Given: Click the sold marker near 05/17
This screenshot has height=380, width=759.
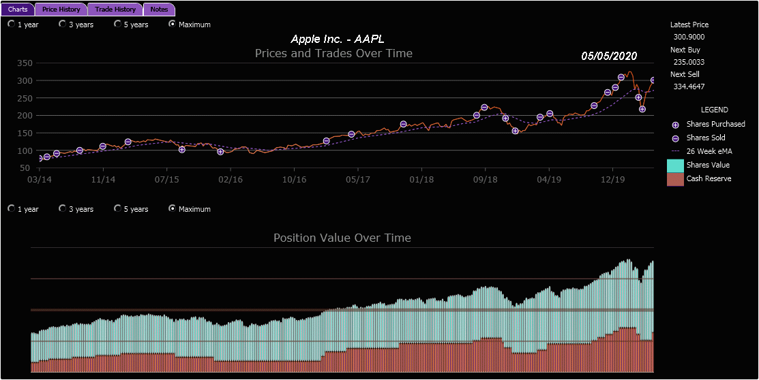Looking at the screenshot, I should coord(351,134).
